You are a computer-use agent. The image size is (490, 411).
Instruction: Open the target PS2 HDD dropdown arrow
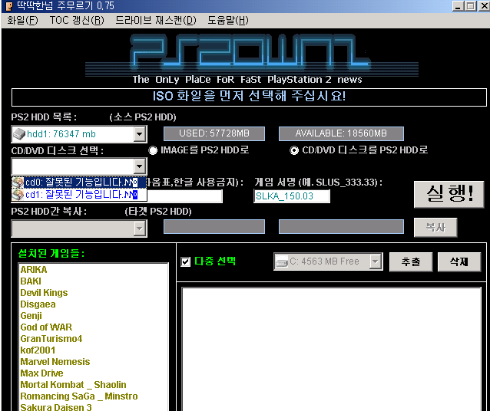coord(139,229)
